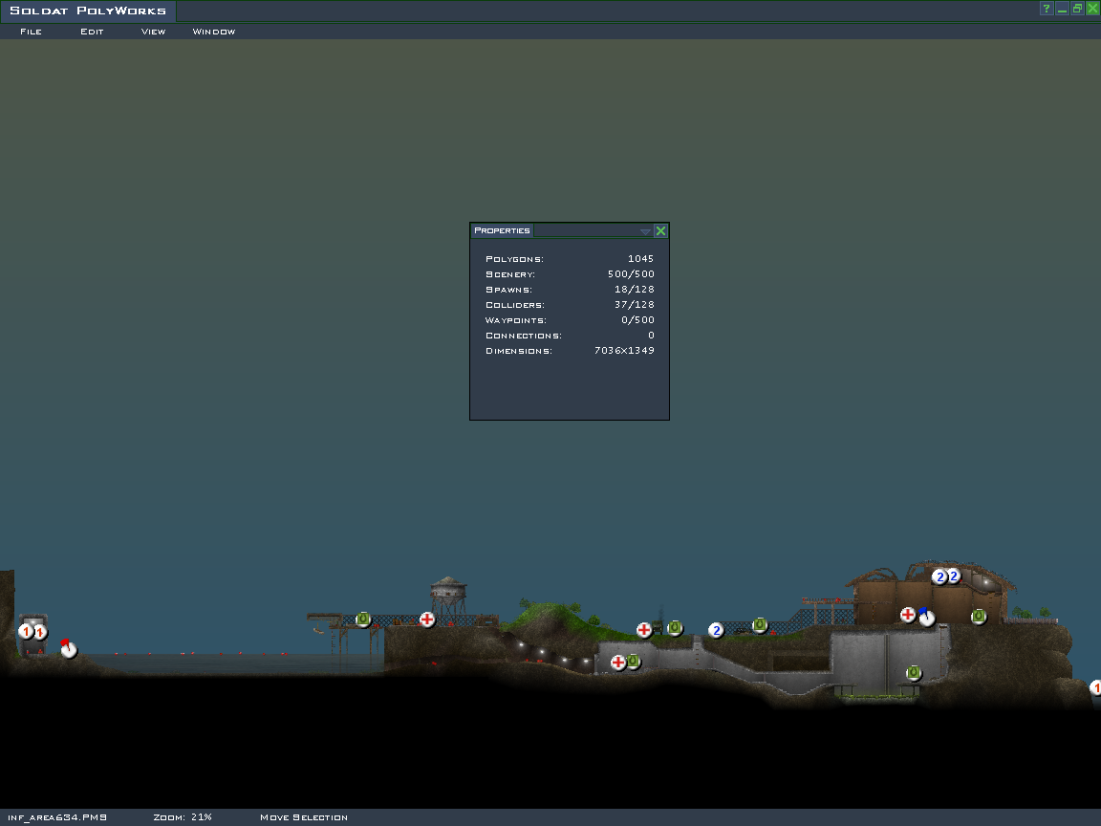
Task: Select medkit spawn next to blue flag
Action: [x=908, y=615]
